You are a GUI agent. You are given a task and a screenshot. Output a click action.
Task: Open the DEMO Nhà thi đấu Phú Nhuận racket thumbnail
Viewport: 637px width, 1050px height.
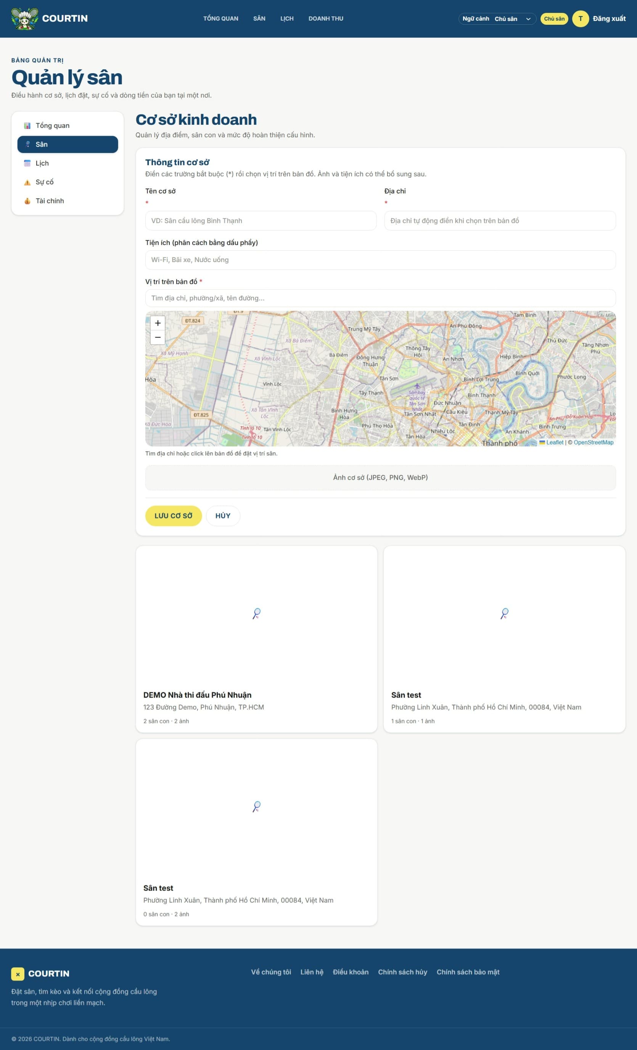pos(256,614)
